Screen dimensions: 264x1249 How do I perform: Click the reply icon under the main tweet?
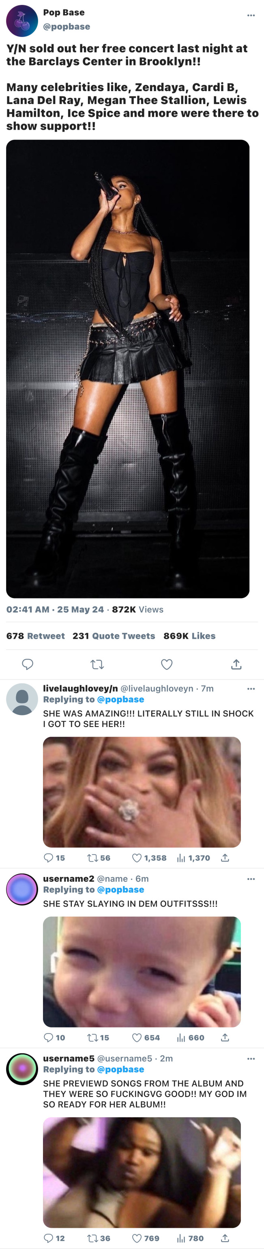pos(28,664)
